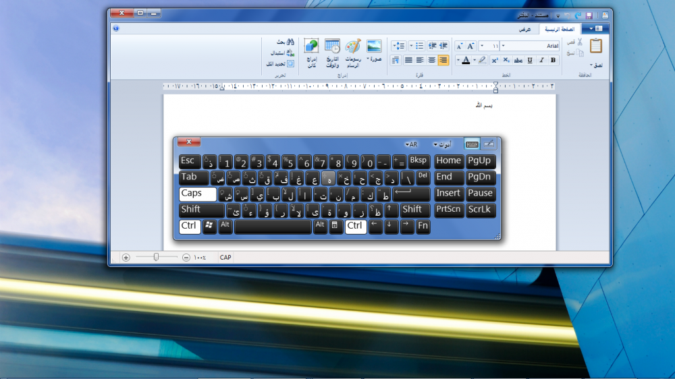The image size is (675, 379).
Task: Switch to handwriting pad mode
Action: 488,144
